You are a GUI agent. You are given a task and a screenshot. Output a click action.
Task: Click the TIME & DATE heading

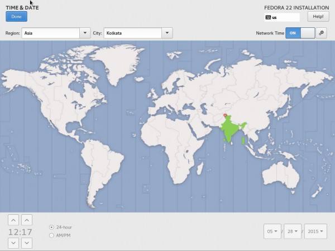tap(22, 8)
